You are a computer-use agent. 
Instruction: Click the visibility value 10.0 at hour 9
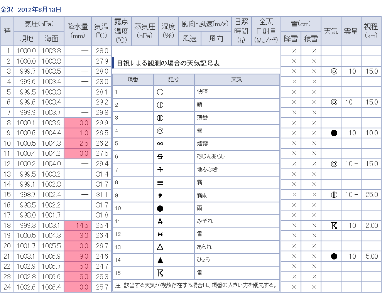coord(372,133)
